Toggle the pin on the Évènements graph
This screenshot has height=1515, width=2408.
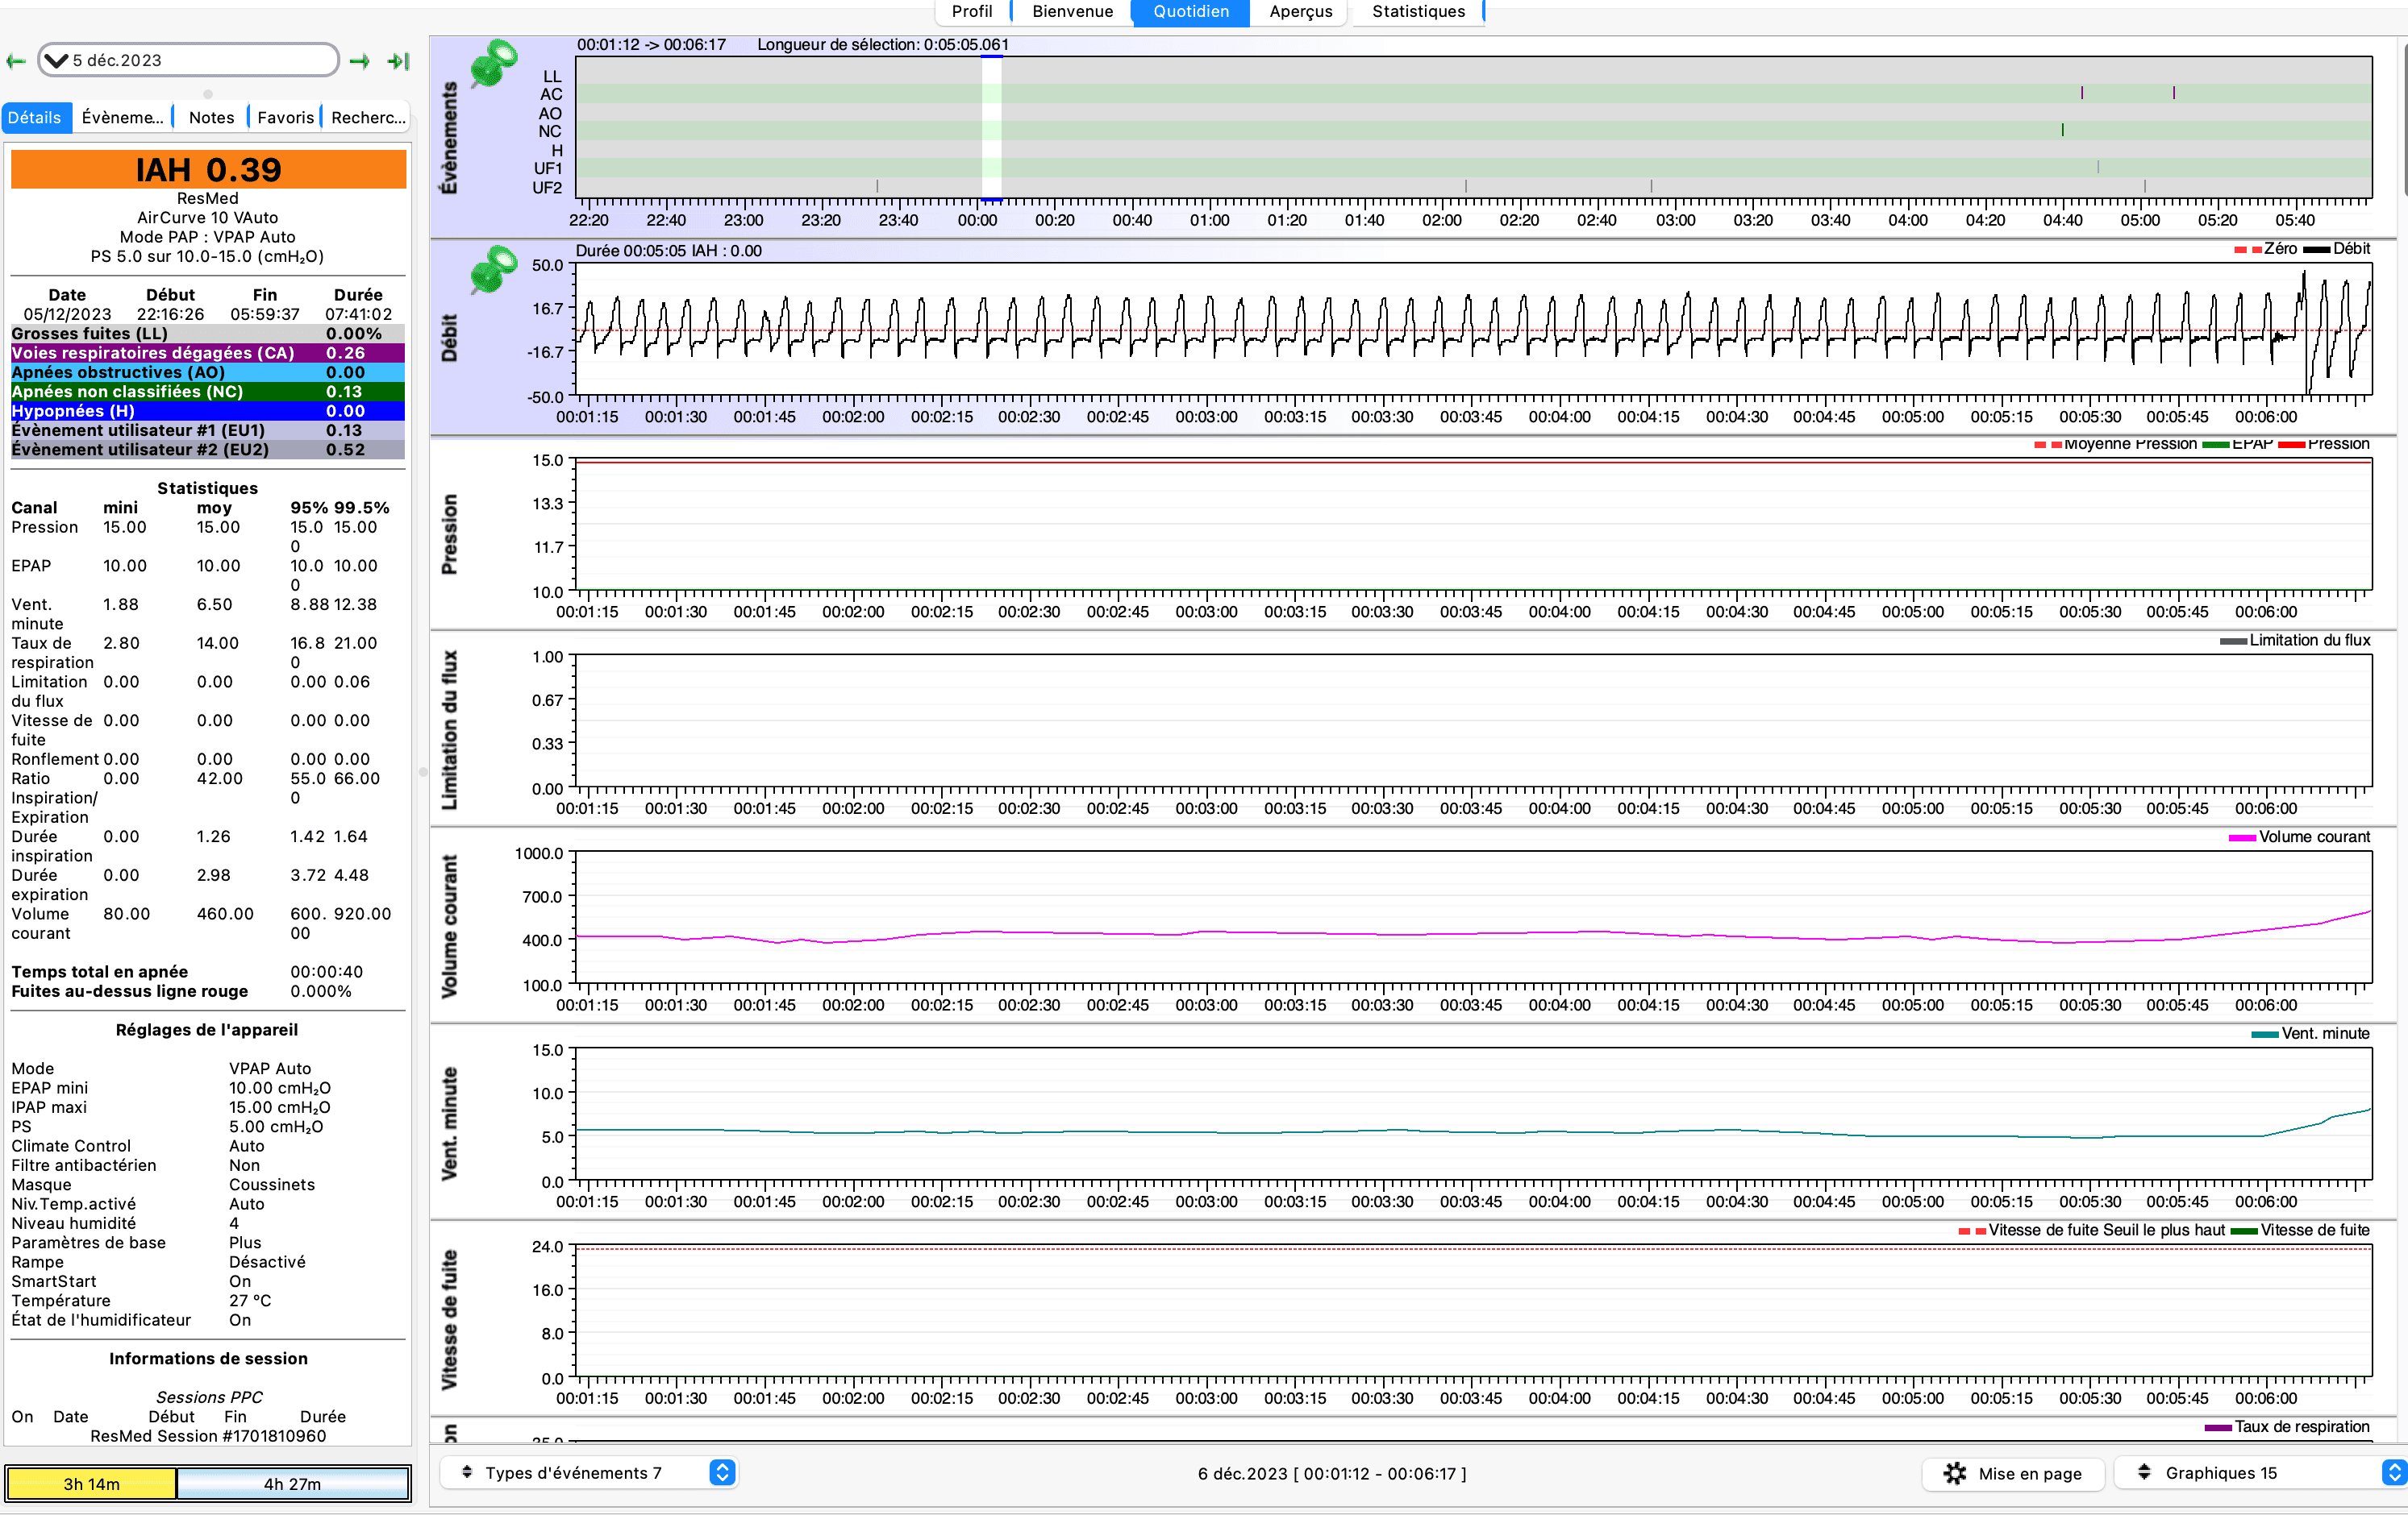pos(493,64)
